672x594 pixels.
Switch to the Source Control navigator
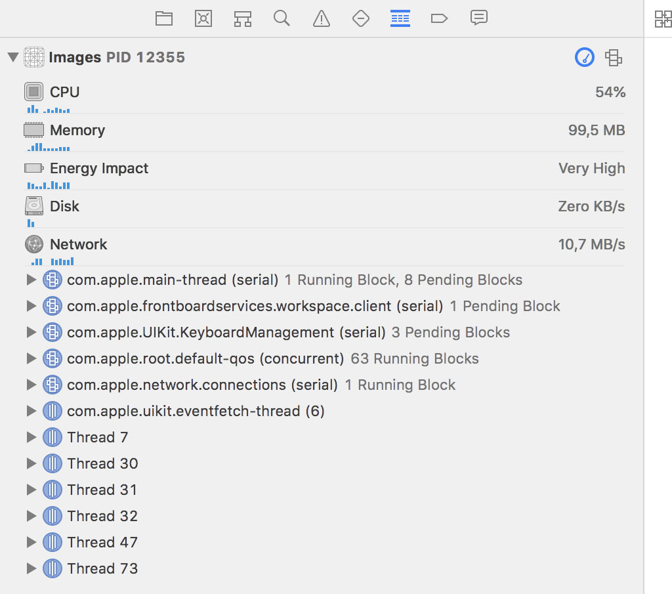pyautogui.click(x=203, y=18)
